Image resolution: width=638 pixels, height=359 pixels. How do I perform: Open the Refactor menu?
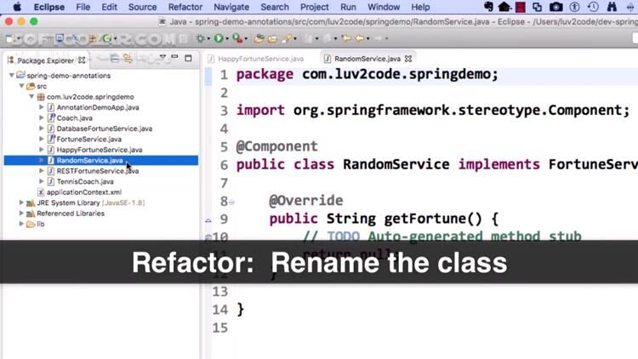pos(185,7)
